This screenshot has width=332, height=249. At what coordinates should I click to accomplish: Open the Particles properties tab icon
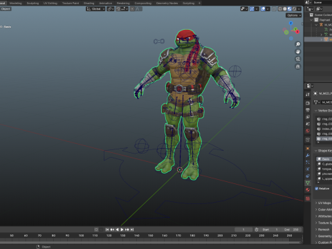click(308, 163)
